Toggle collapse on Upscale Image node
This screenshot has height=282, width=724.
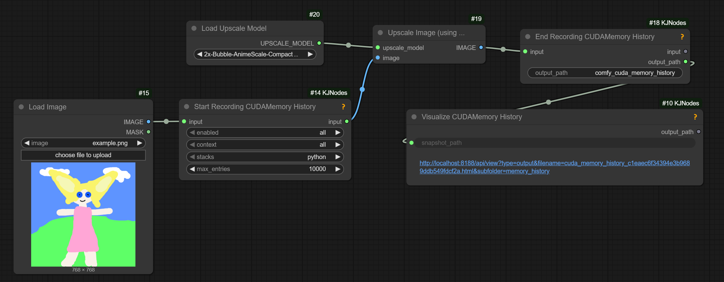(380, 33)
